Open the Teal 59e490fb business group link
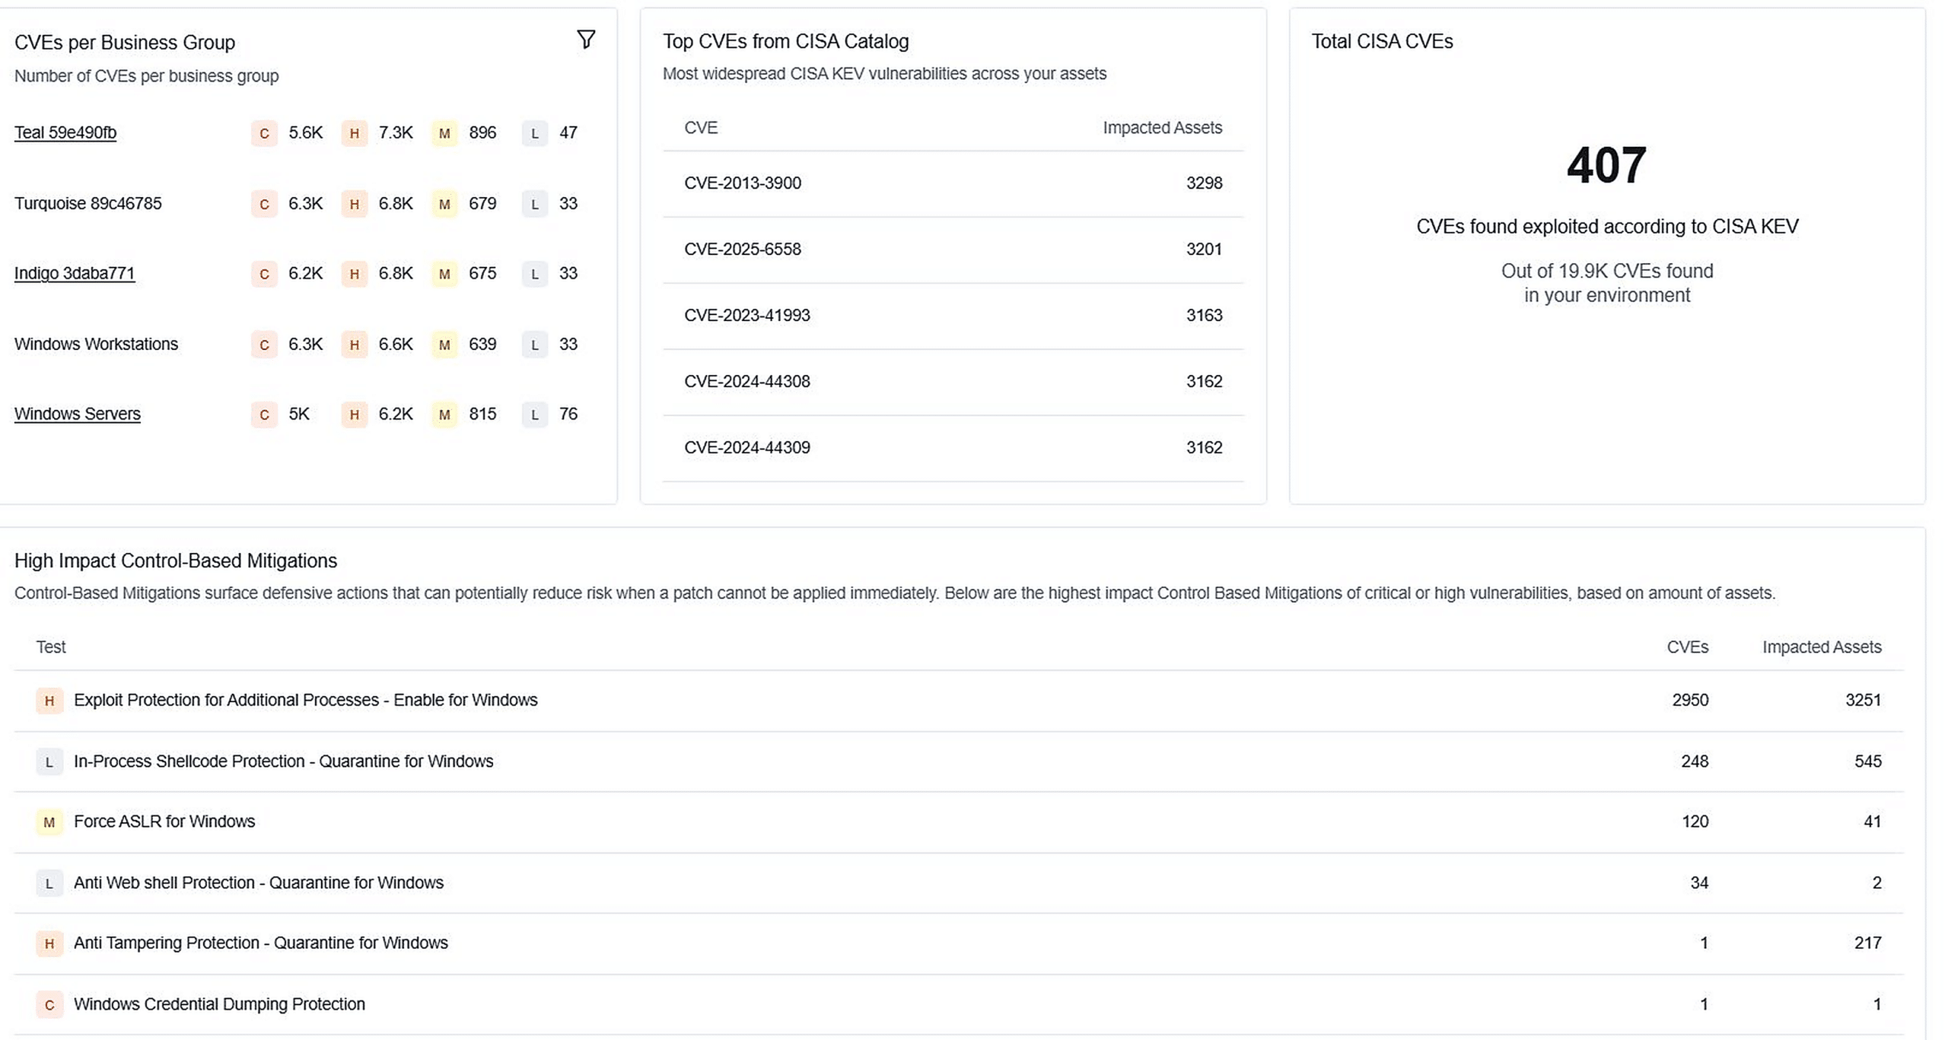The height and width of the screenshot is (1040, 1948). point(65,132)
